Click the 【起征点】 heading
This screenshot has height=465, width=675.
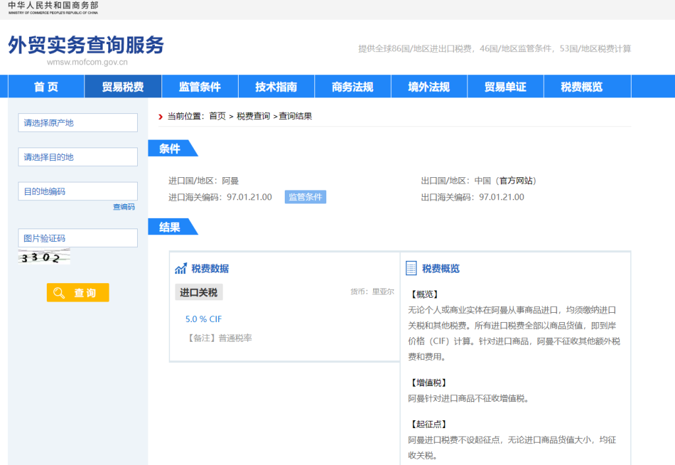pyautogui.click(x=428, y=424)
